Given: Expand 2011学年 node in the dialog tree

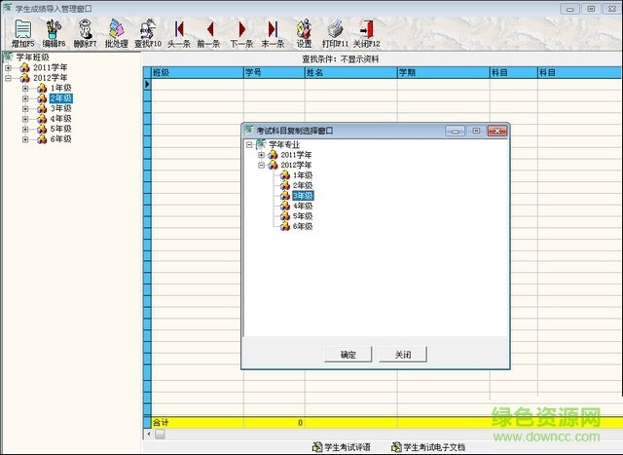Looking at the screenshot, I should (262, 155).
